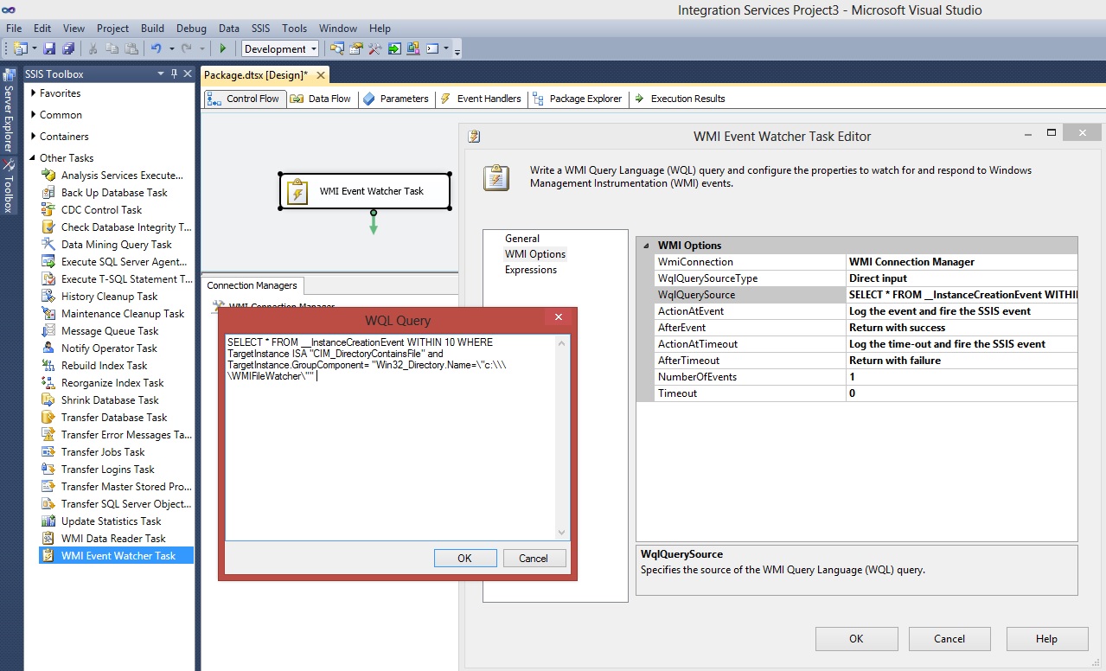Collapse the Other Tasks group

point(34,158)
